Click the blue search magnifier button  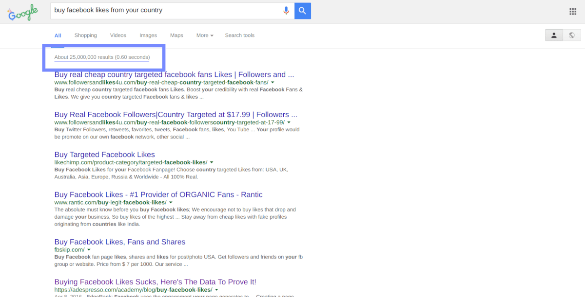pos(303,11)
